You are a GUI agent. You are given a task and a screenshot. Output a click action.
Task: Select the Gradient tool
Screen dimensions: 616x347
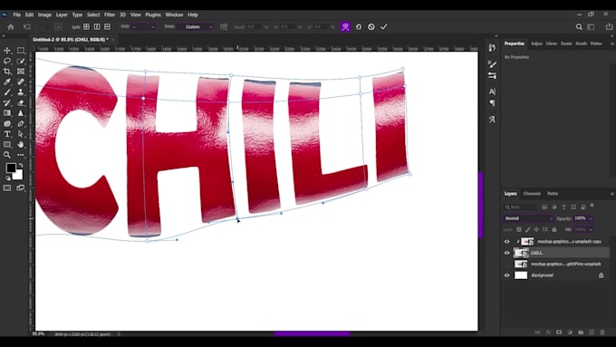coord(7,113)
